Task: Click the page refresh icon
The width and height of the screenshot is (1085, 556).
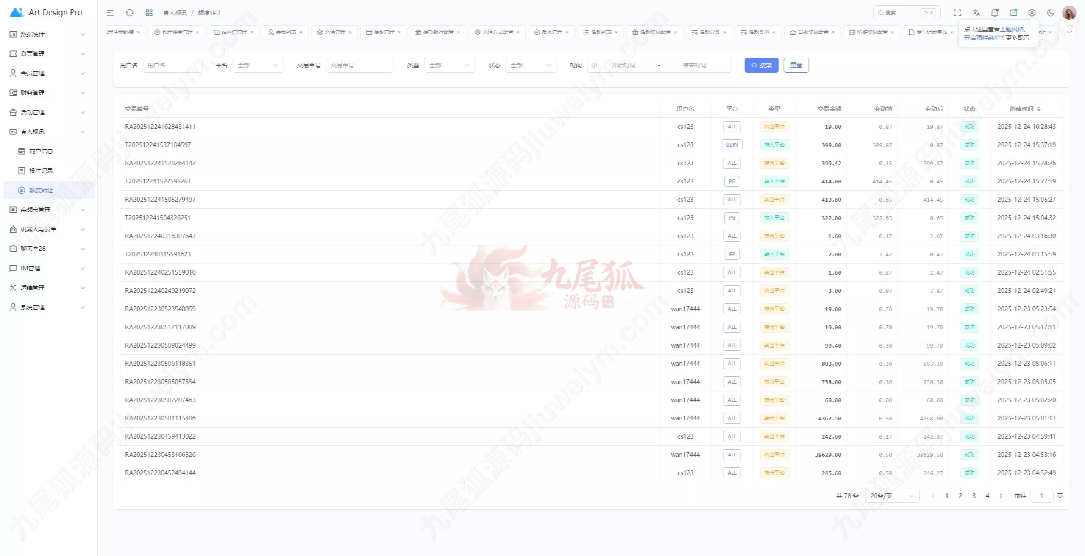Action: point(130,13)
